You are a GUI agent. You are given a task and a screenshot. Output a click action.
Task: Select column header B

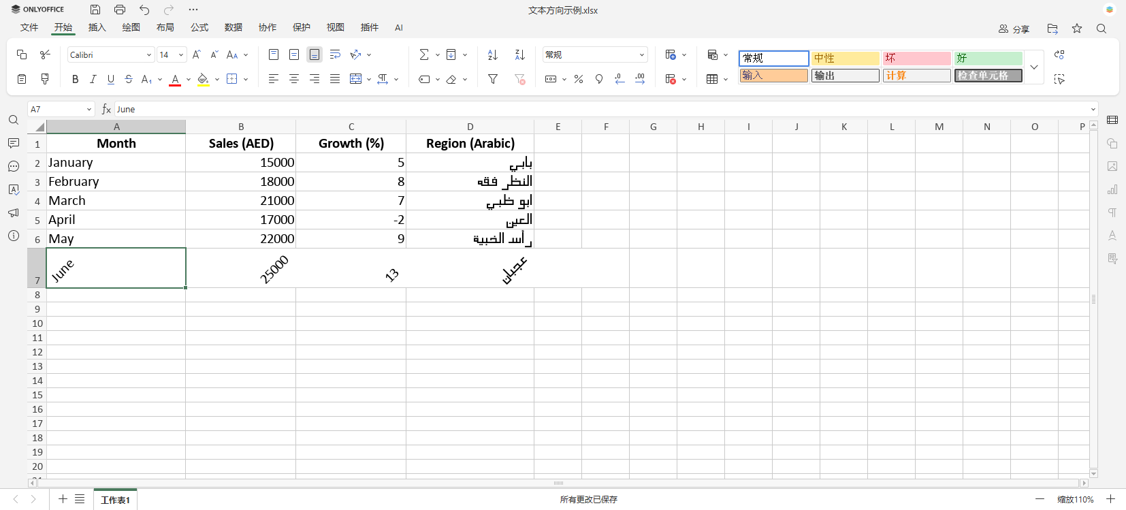[x=241, y=127]
